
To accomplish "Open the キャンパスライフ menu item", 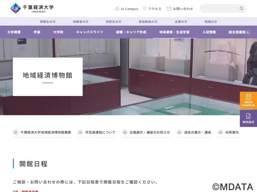I will point(90,32).
